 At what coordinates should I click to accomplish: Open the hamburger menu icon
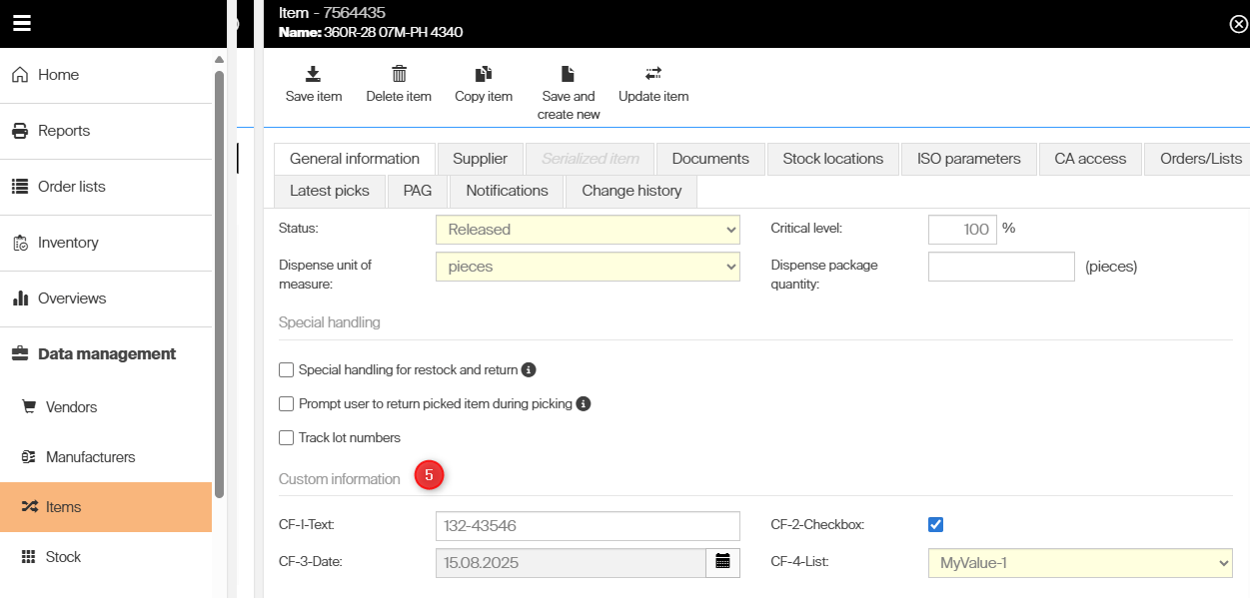(22, 23)
